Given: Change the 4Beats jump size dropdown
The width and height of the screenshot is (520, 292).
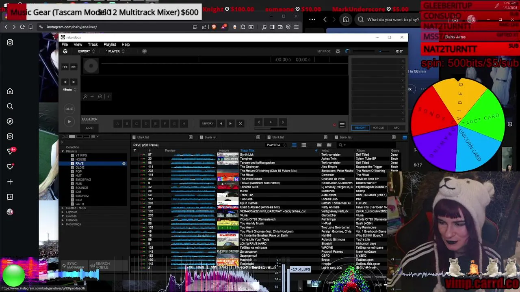Looking at the screenshot, I should (x=69, y=90).
